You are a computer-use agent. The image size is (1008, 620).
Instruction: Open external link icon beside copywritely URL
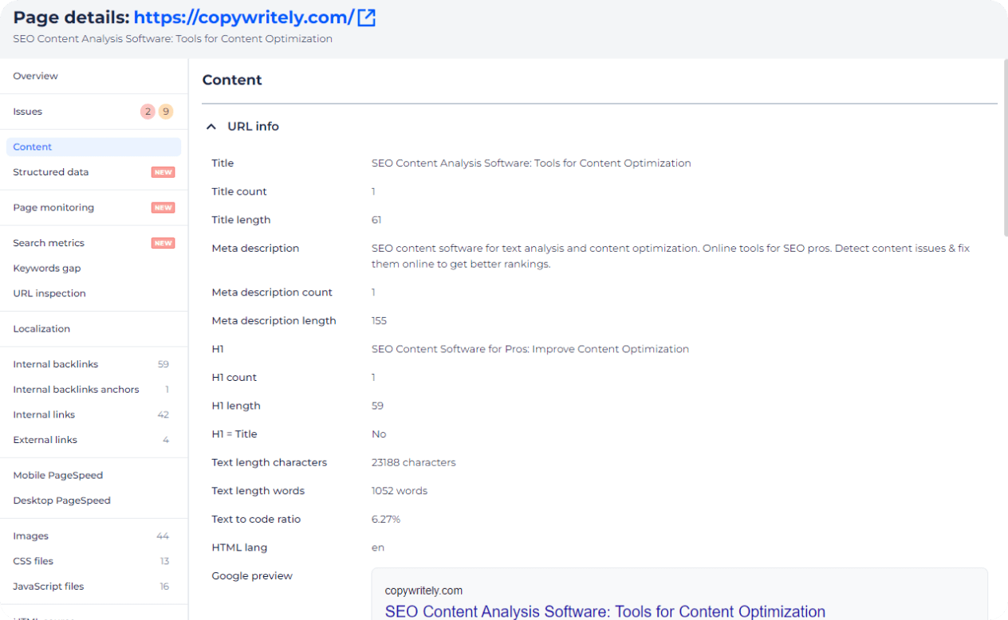coord(366,18)
